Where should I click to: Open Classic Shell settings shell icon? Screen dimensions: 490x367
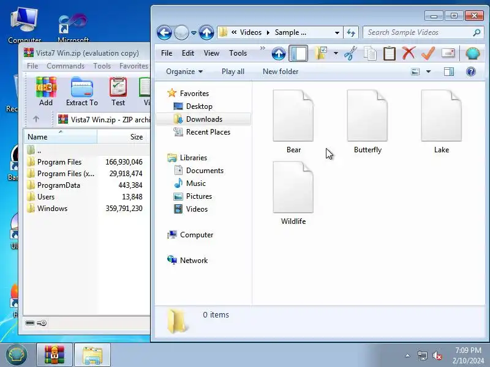(472, 53)
